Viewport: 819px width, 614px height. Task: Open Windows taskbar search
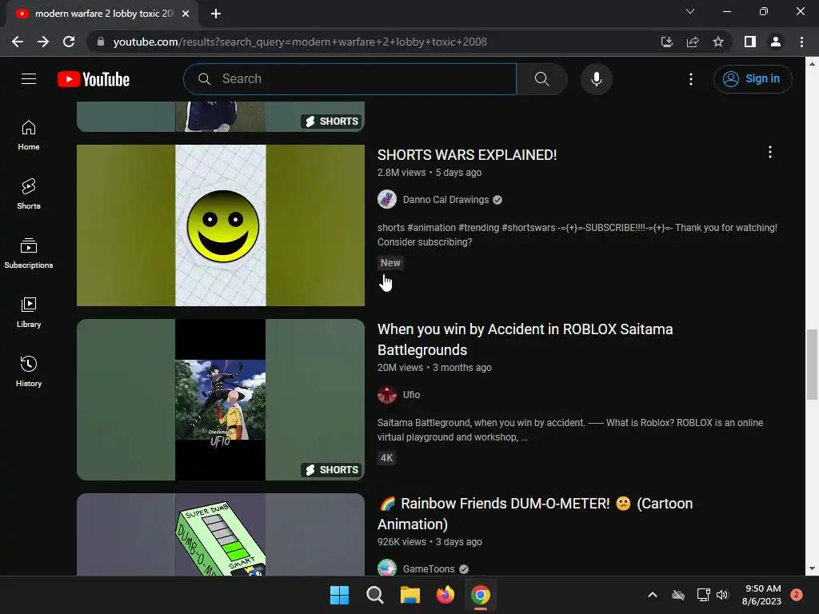click(x=374, y=595)
